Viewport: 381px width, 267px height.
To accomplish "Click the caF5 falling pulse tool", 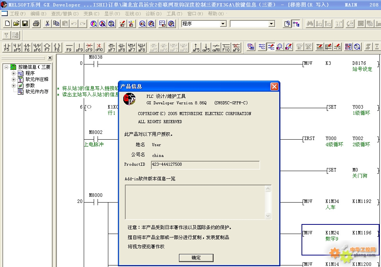I will pyautogui.click(x=206, y=47).
